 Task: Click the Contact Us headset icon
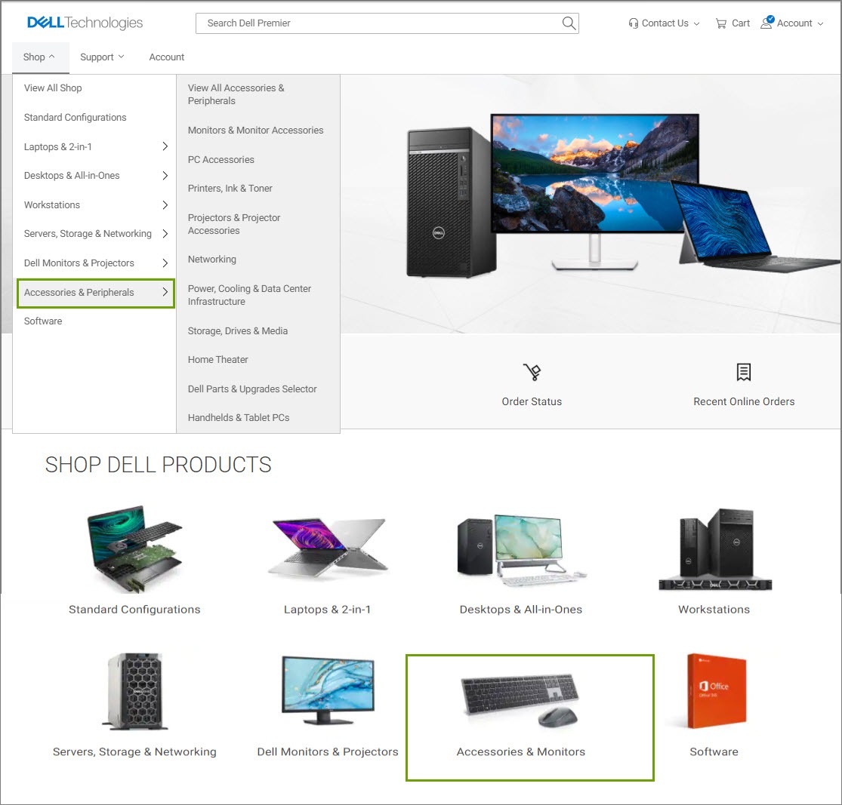click(634, 23)
